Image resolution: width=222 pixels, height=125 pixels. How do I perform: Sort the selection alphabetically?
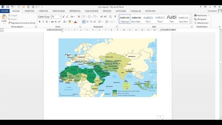110,17
